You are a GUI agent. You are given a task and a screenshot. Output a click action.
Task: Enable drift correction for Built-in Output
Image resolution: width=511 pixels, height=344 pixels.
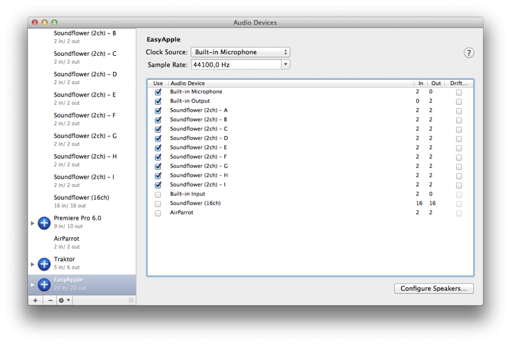(x=459, y=101)
